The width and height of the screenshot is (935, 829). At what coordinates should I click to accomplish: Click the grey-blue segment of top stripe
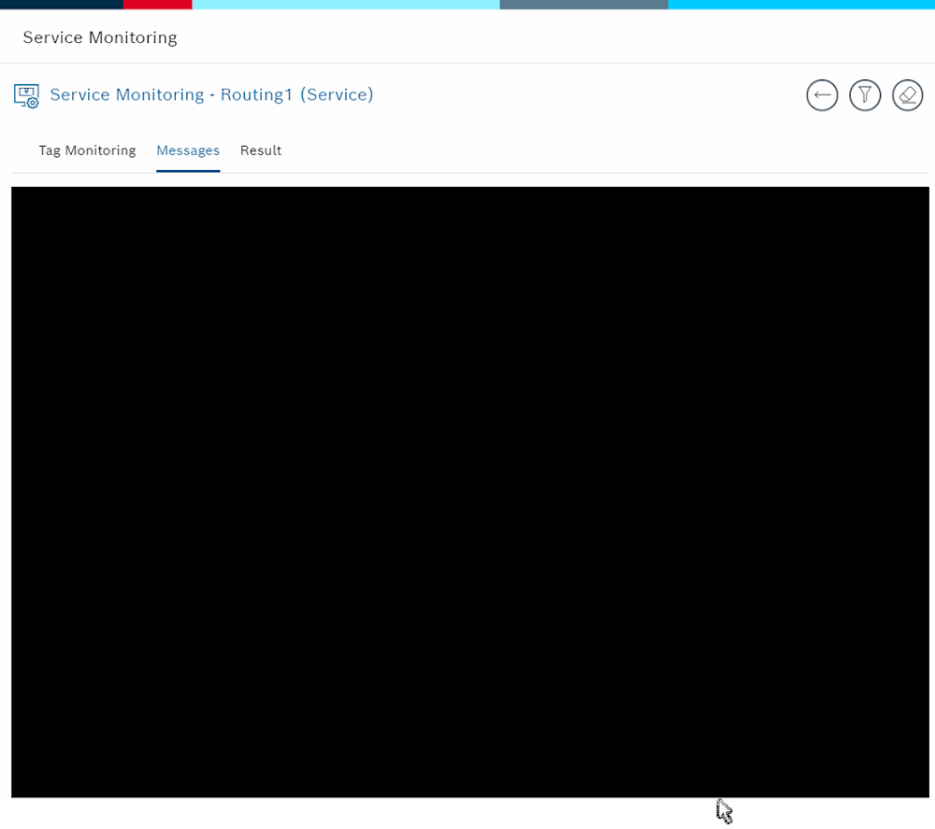[583, 5]
